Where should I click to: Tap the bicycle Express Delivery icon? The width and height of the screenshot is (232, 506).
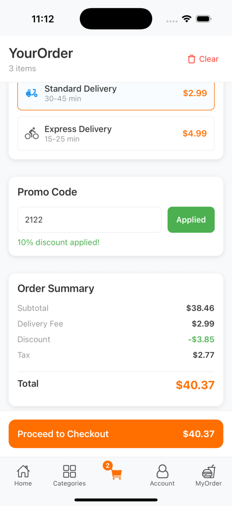[32, 133]
